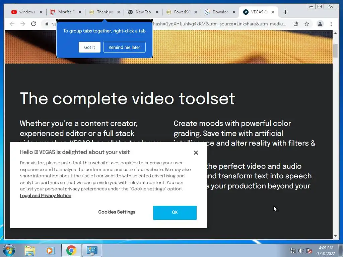Select Chrome in the taskbar
343x257 pixels.
[x=71, y=250]
